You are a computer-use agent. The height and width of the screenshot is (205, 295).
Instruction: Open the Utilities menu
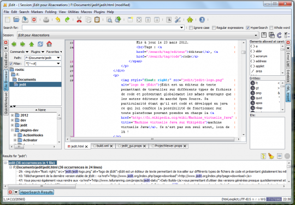73,12
